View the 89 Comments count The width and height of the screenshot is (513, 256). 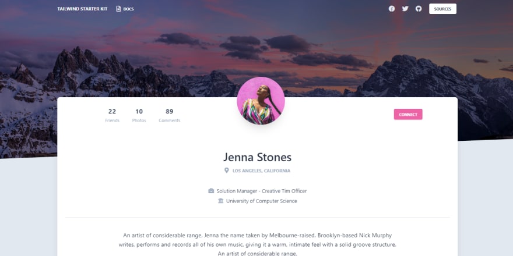pos(170,116)
